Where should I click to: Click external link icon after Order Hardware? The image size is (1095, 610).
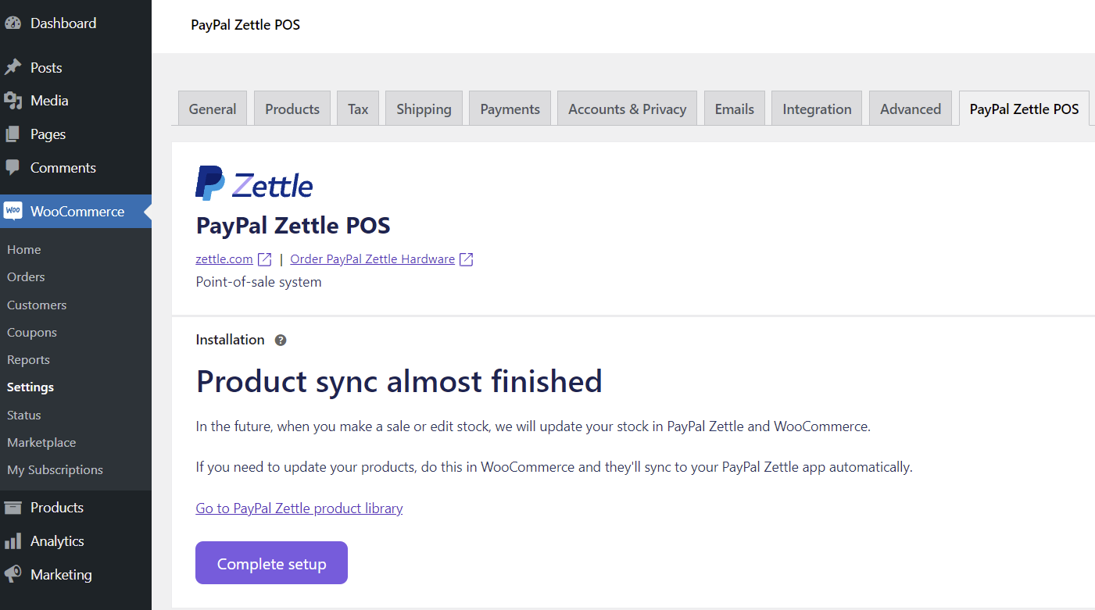(x=467, y=259)
